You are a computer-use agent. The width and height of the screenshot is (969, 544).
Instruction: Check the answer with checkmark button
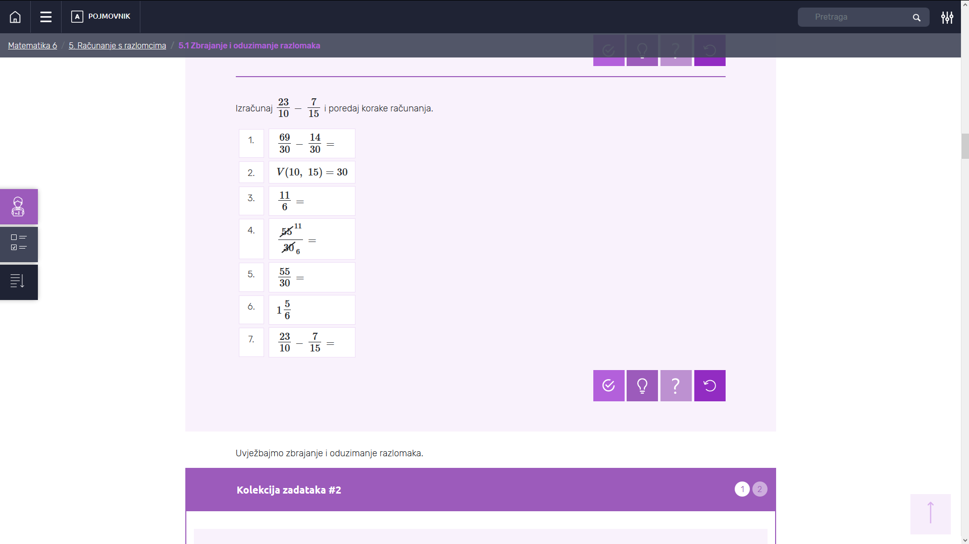[608, 386]
